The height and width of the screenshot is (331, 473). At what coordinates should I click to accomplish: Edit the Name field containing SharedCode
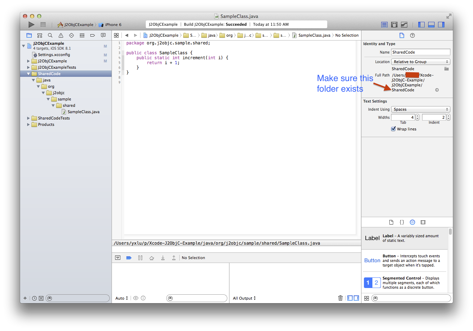point(420,52)
